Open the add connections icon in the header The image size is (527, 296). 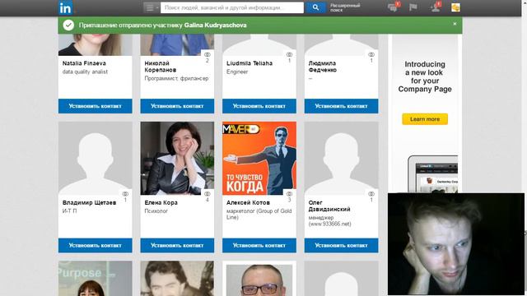436,7
